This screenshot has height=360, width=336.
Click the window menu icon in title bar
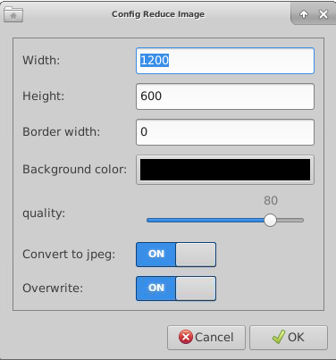pyautogui.click(x=13, y=14)
